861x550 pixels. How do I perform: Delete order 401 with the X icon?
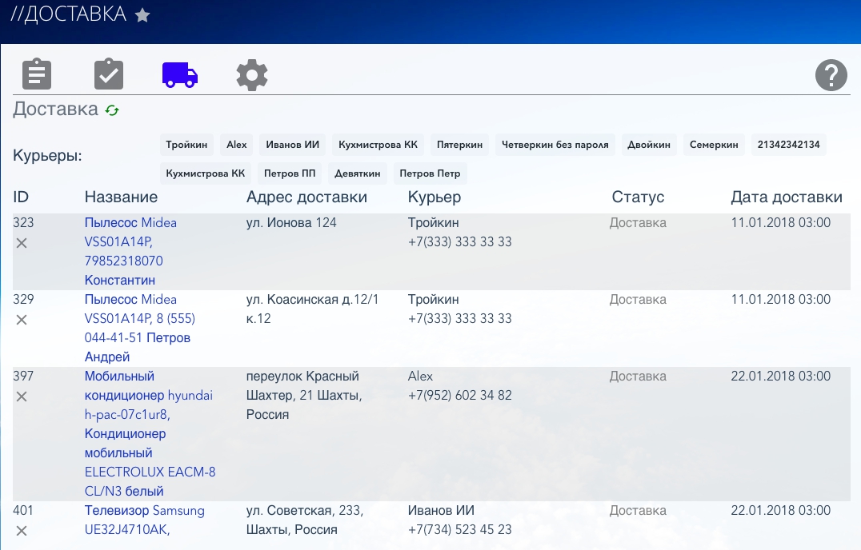click(x=22, y=531)
